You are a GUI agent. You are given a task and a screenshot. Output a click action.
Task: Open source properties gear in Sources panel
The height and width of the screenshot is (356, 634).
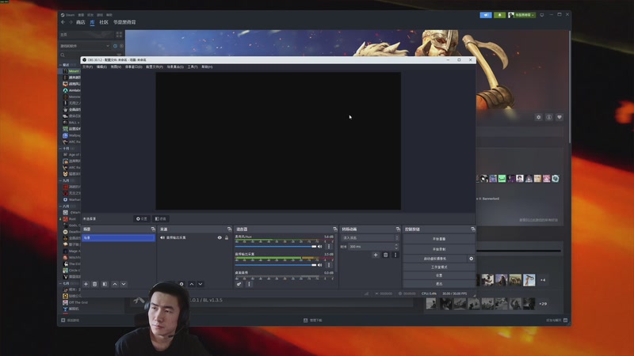tap(181, 284)
